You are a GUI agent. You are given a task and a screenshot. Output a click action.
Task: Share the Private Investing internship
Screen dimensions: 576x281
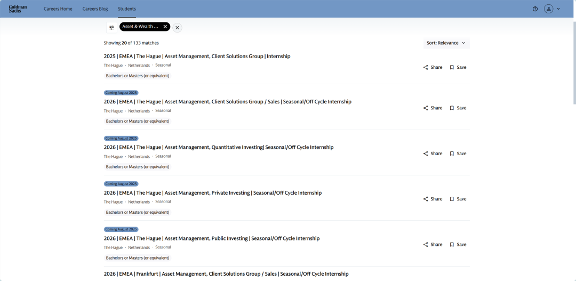pos(433,199)
